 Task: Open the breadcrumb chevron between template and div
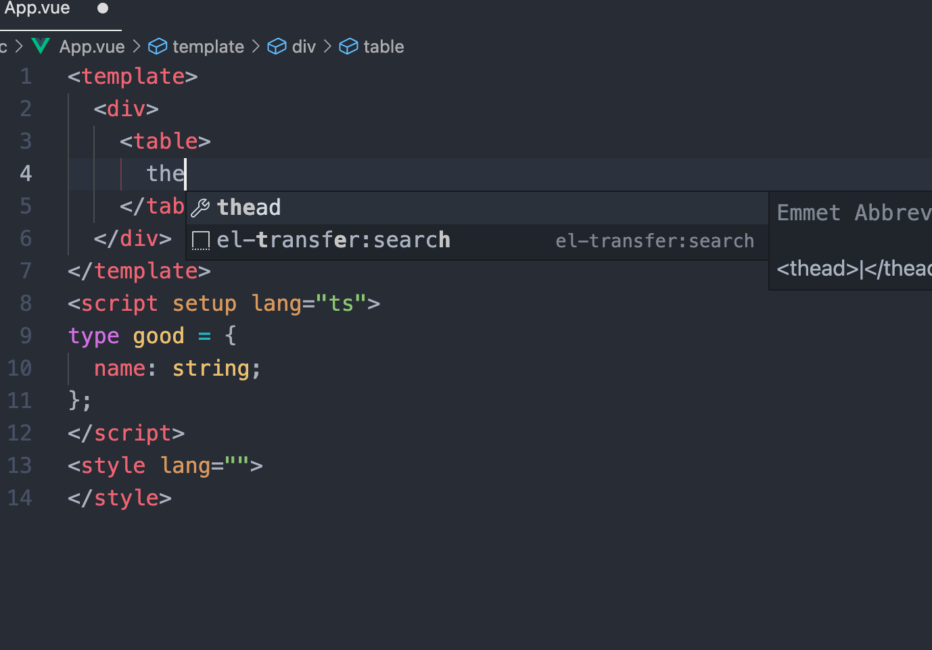(x=255, y=46)
